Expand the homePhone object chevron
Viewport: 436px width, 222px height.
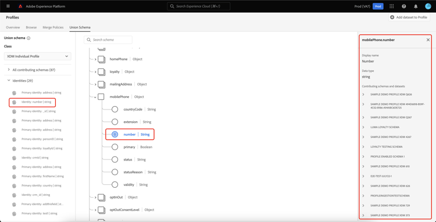pos(95,59)
